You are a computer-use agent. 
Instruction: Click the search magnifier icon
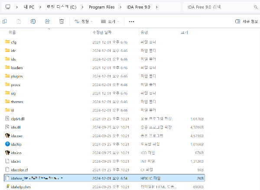[256, 7]
